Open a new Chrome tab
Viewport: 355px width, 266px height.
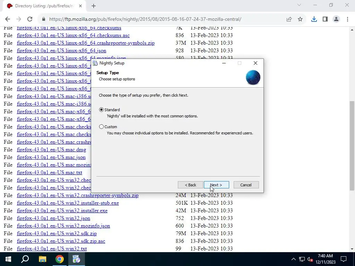click(94, 6)
